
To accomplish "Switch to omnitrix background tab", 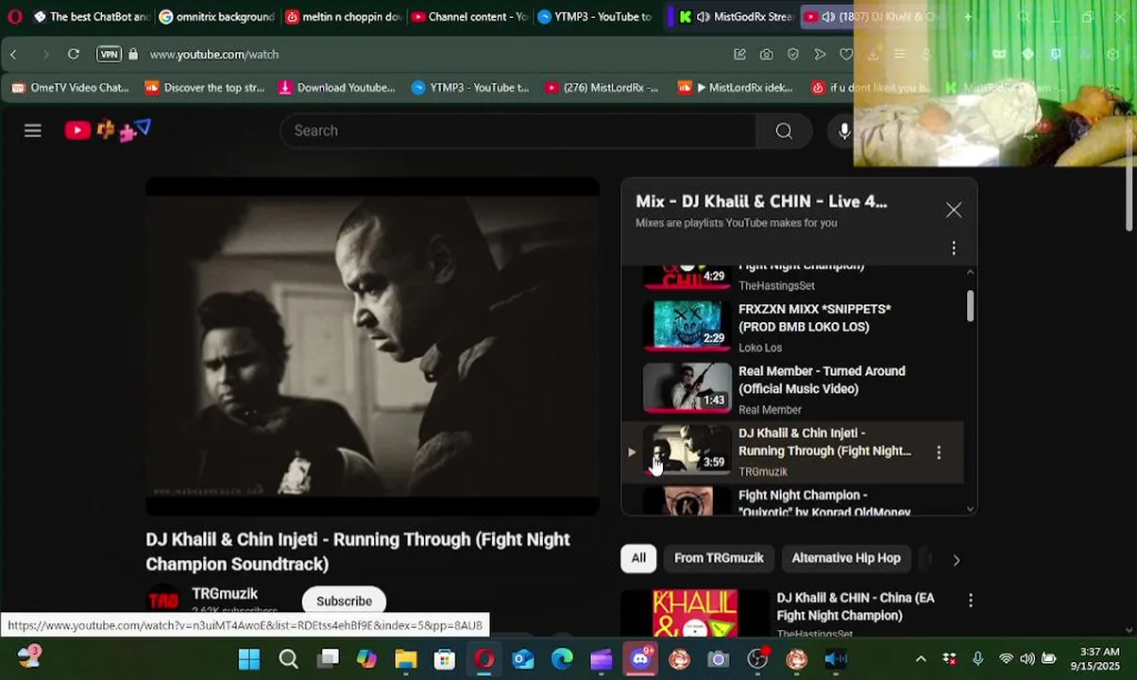I will pos(217,16).
